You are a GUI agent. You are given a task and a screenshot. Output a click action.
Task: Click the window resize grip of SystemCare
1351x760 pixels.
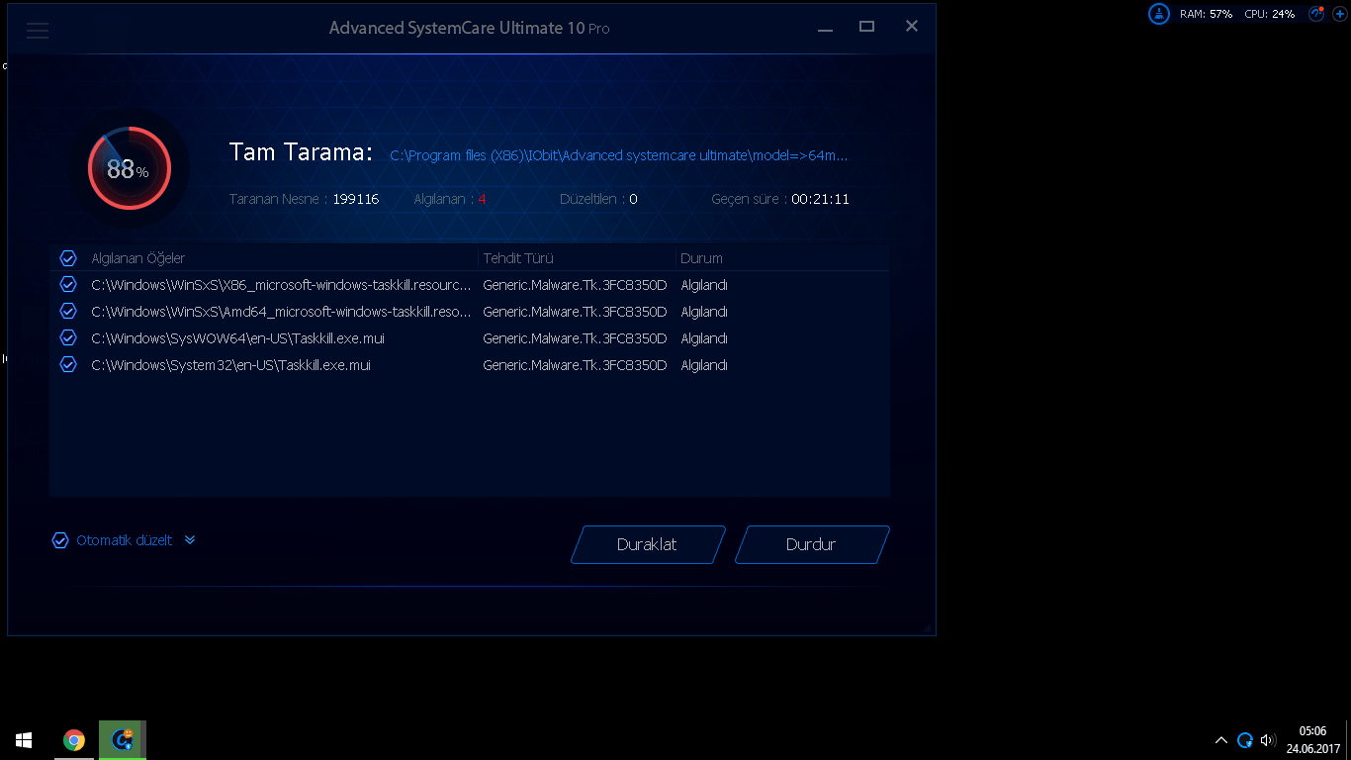click(928, 627)
